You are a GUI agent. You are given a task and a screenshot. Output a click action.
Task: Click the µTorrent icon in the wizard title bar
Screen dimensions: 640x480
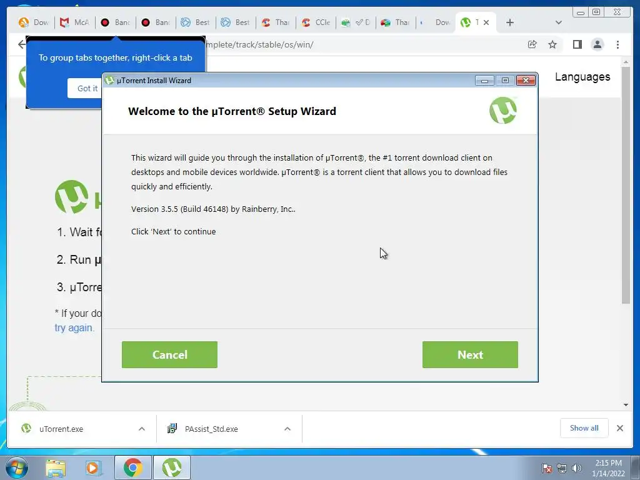coord(109,81)
